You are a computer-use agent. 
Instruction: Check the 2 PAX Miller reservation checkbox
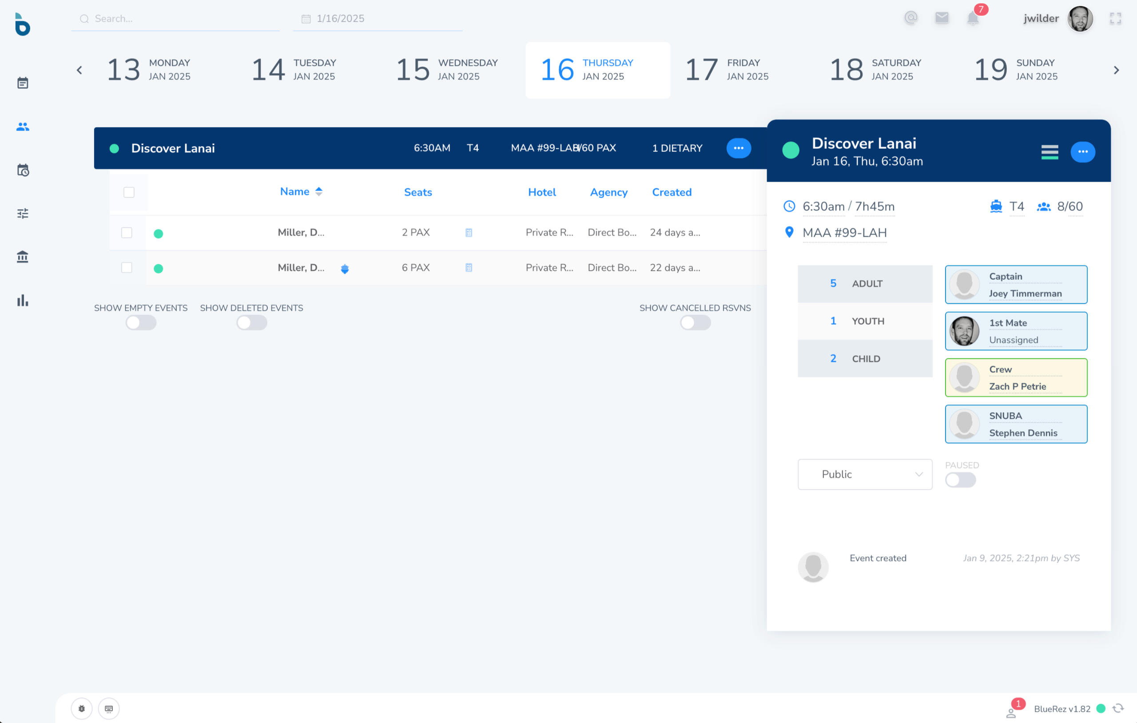click(x=127, y=233)
